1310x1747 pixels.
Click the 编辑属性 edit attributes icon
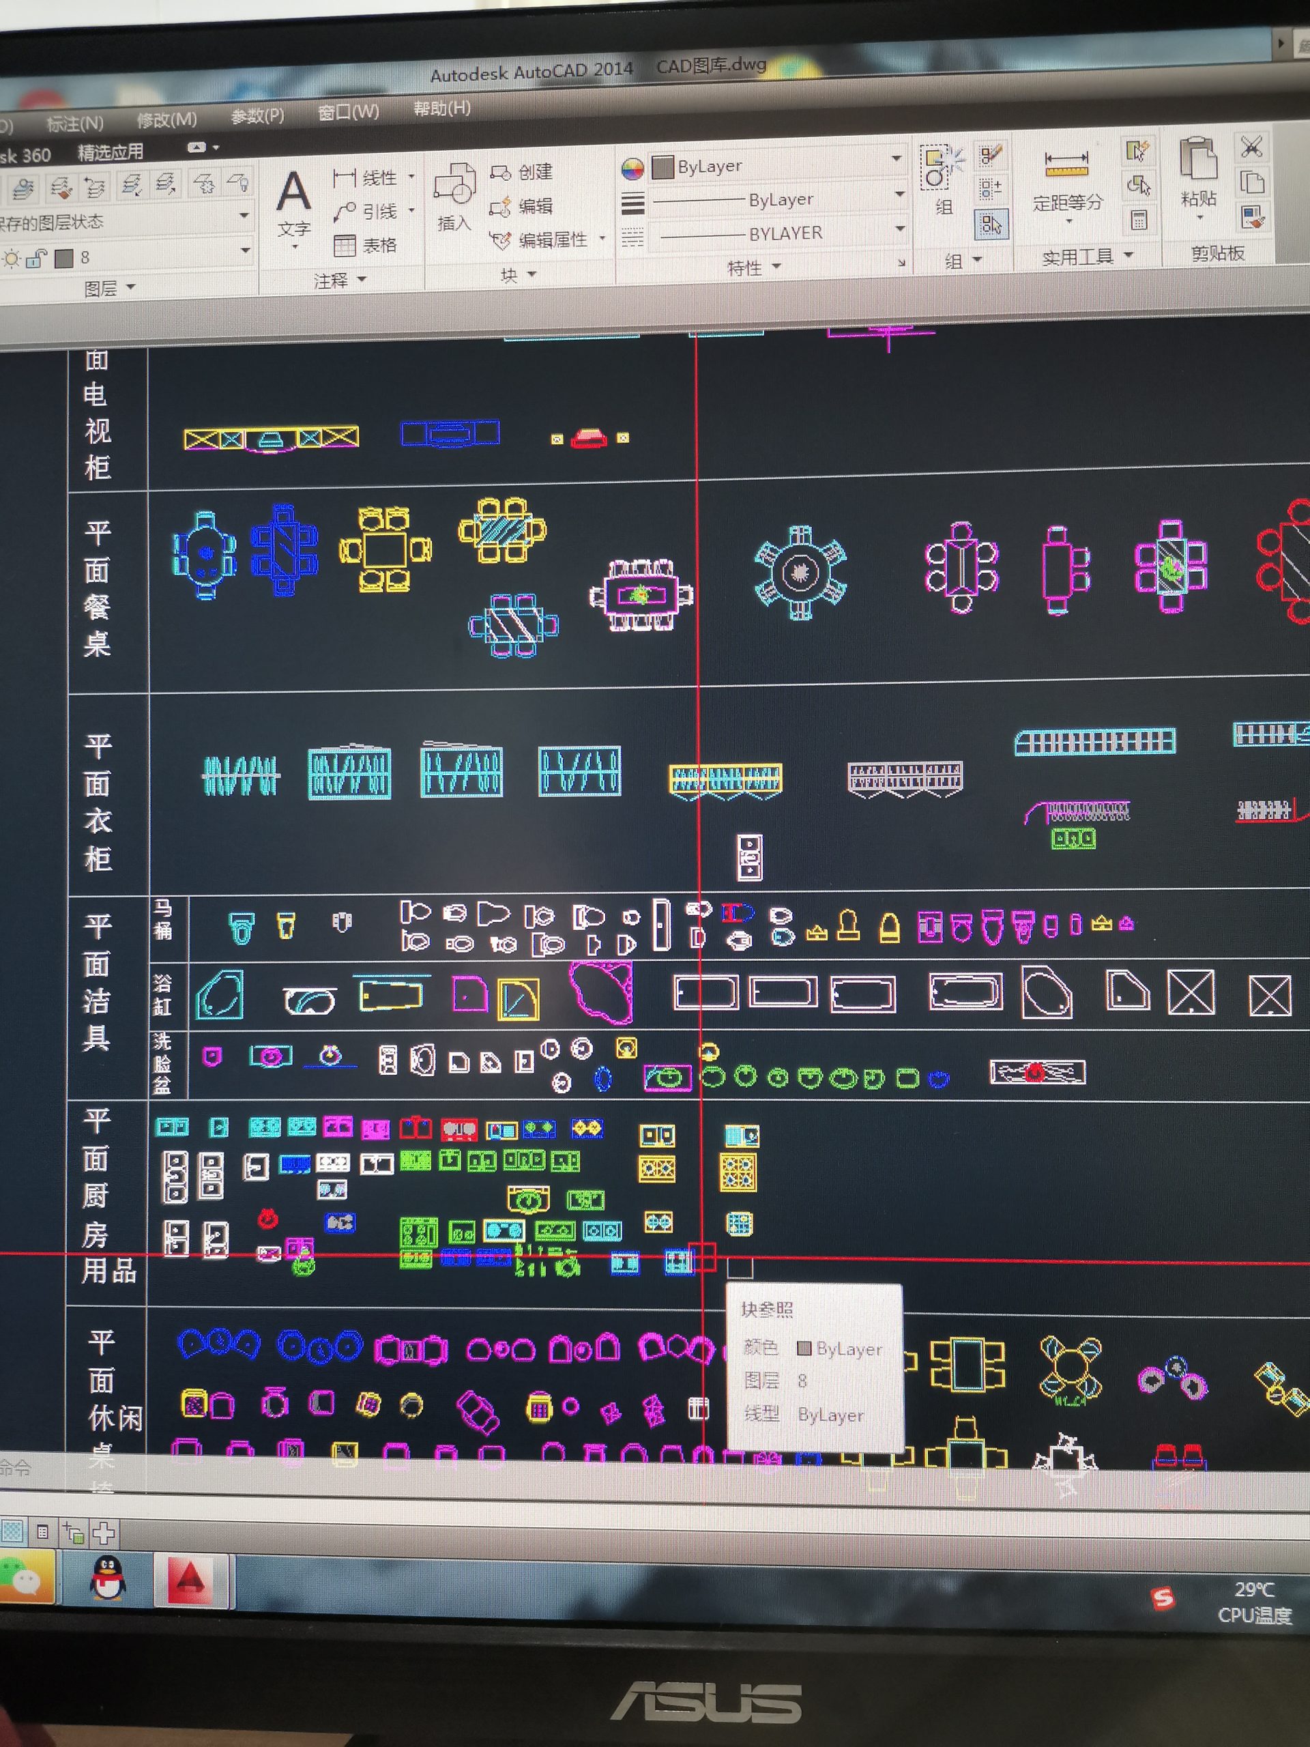pos(501,240)
